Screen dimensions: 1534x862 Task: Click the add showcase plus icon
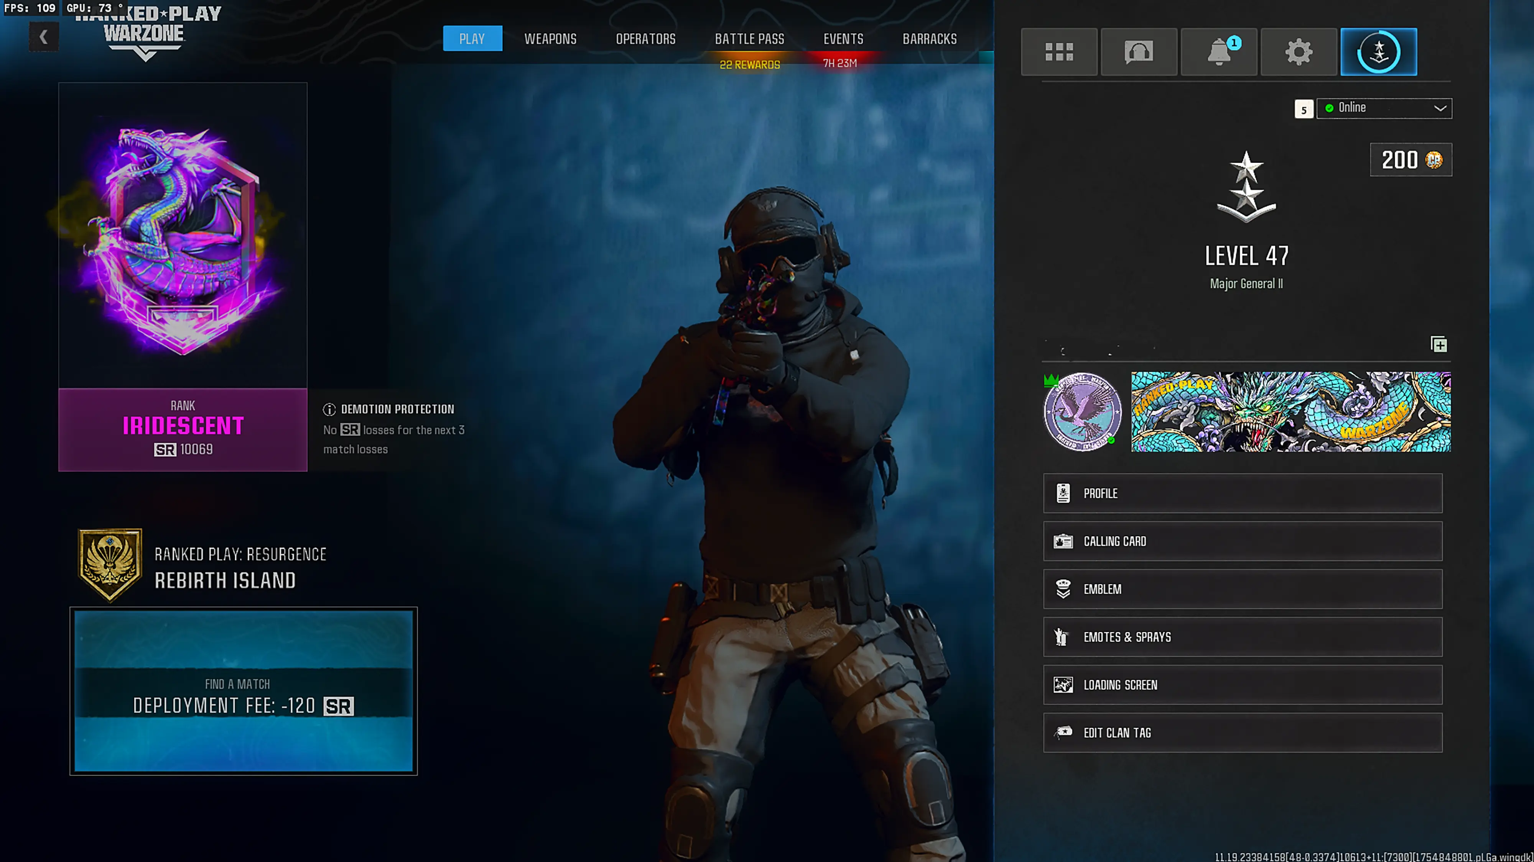point(1439,344)
